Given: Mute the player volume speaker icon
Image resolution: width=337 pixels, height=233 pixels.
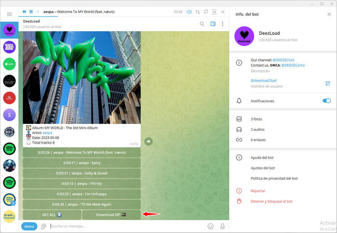Looking at the screenshot, I should pyautogui.click(x=189, y=12).
